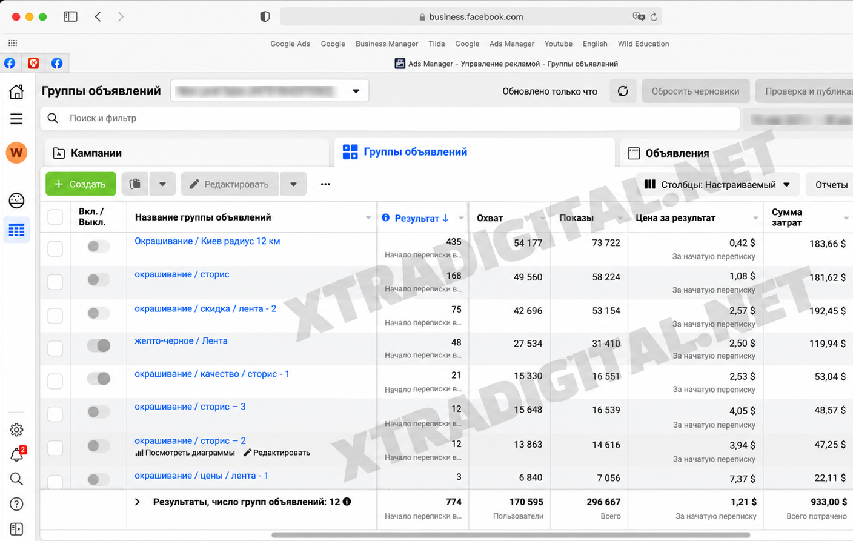This screenshot has height=541, width=853.
Task: Open the apps grid favorites icon
Action: coord(13,43)
